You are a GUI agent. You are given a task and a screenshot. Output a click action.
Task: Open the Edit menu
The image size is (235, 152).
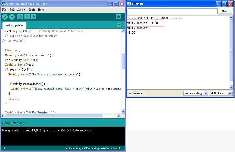coord(12,10)
